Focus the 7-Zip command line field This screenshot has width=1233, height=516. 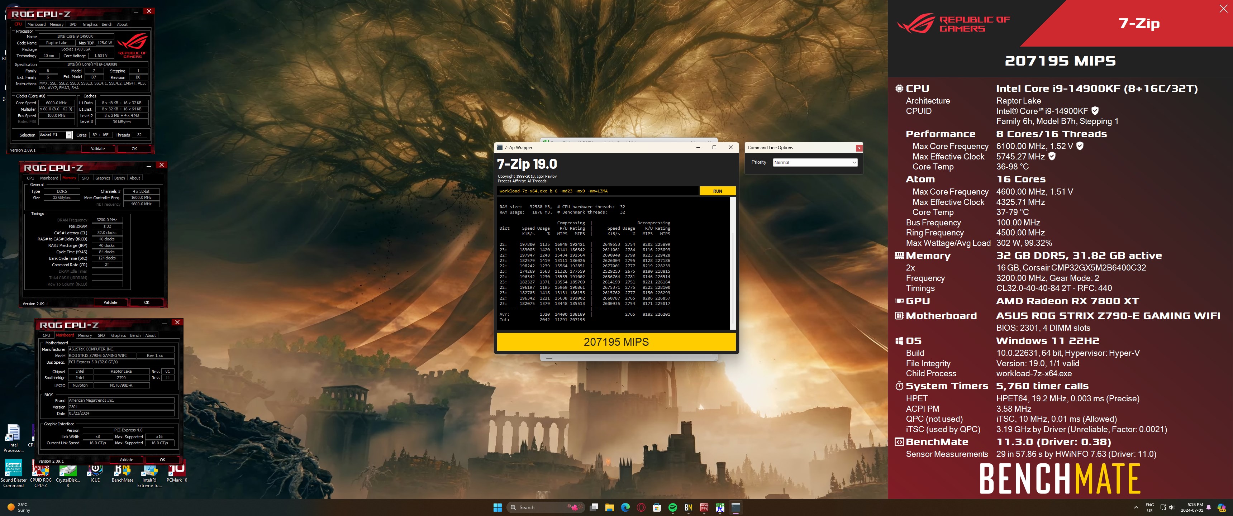pos(598,191)
